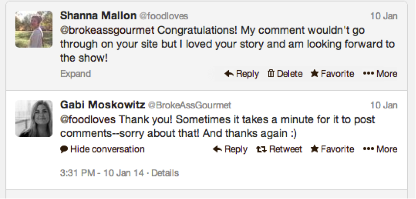Screen dimensions: 416x199
Task: Favorite Shanna Mallon's tweet with the star
Action: [333, 74]
